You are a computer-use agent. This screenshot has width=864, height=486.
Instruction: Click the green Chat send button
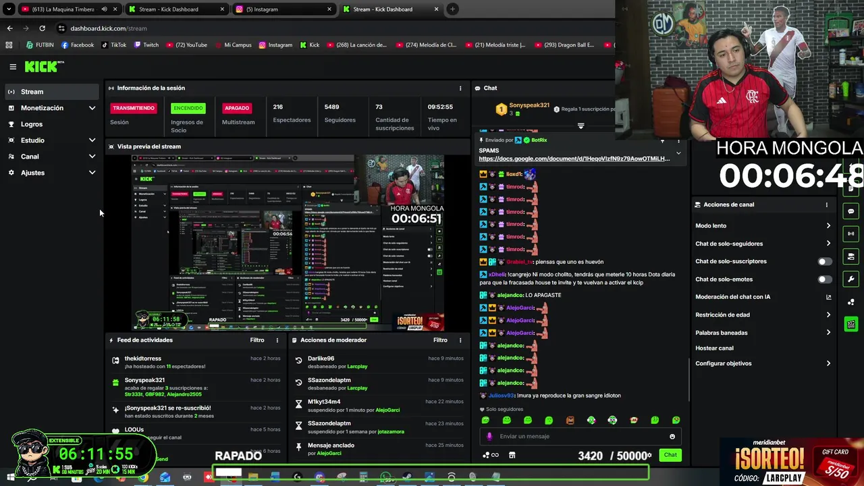tap(670, 456)
